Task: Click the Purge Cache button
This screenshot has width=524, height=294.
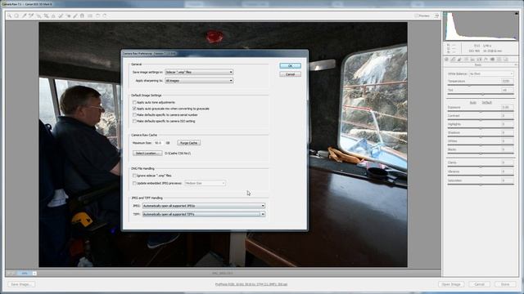Action: tap(189, 143)
